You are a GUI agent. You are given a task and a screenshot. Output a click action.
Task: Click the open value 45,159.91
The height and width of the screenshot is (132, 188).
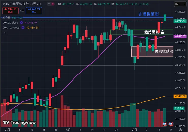pos(68,4)
